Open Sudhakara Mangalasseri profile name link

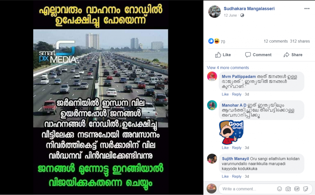(249, 9)
